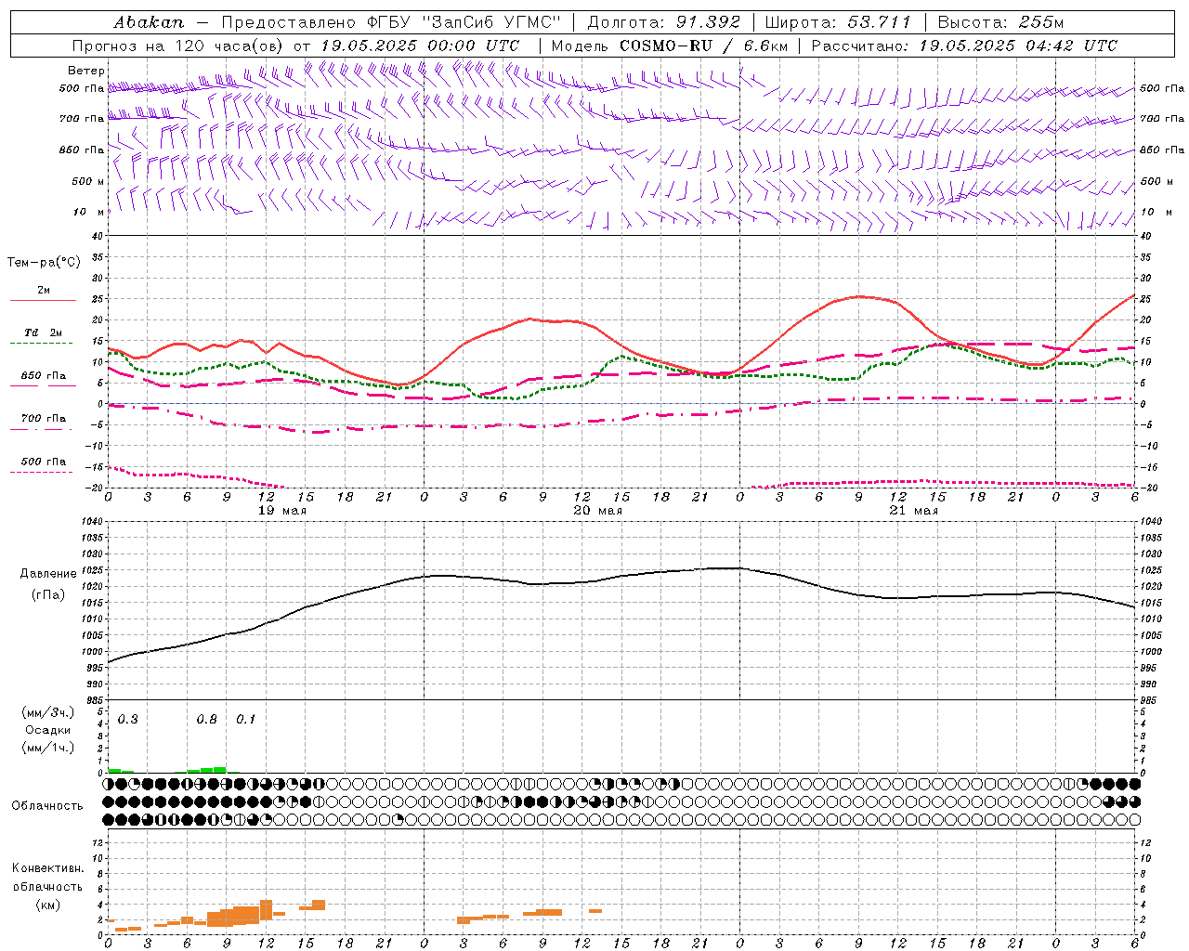Viewport: 1189px width, 951px height.
Task: Click the dashed line sample under "850 гПа" legend
Action: [x=43, y=385]
